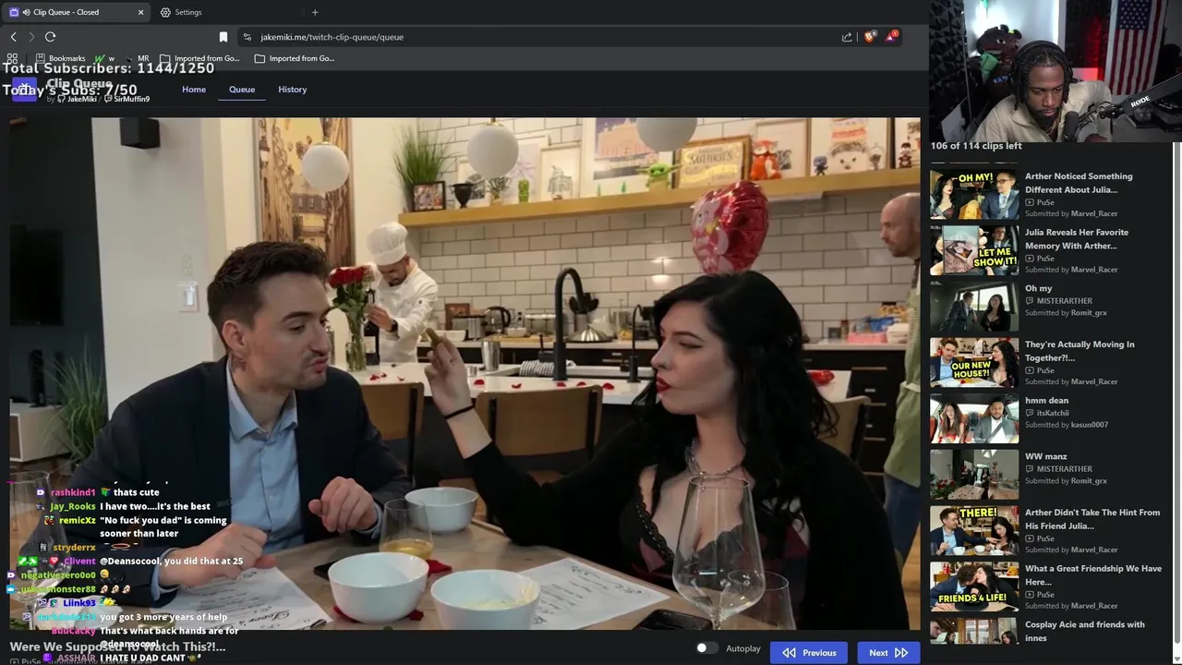This screenshot has height=665, width=1182.
Task: Go forward with the browser forward arrow
Action: point(31,37)
